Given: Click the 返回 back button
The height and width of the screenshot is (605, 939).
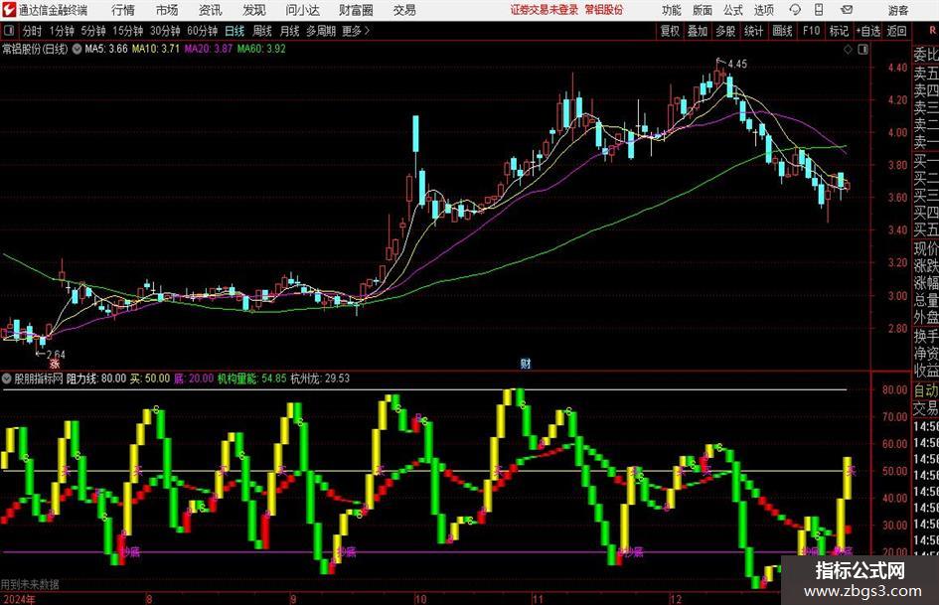Looking at the screenshot, I should [x=896, y=31].
